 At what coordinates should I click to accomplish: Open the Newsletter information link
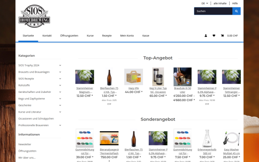(25, 144)
